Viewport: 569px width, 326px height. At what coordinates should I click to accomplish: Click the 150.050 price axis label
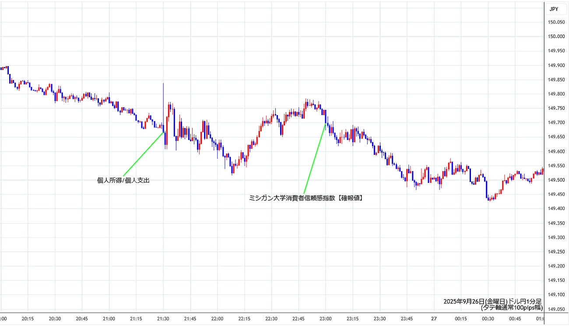click(556, 22)
